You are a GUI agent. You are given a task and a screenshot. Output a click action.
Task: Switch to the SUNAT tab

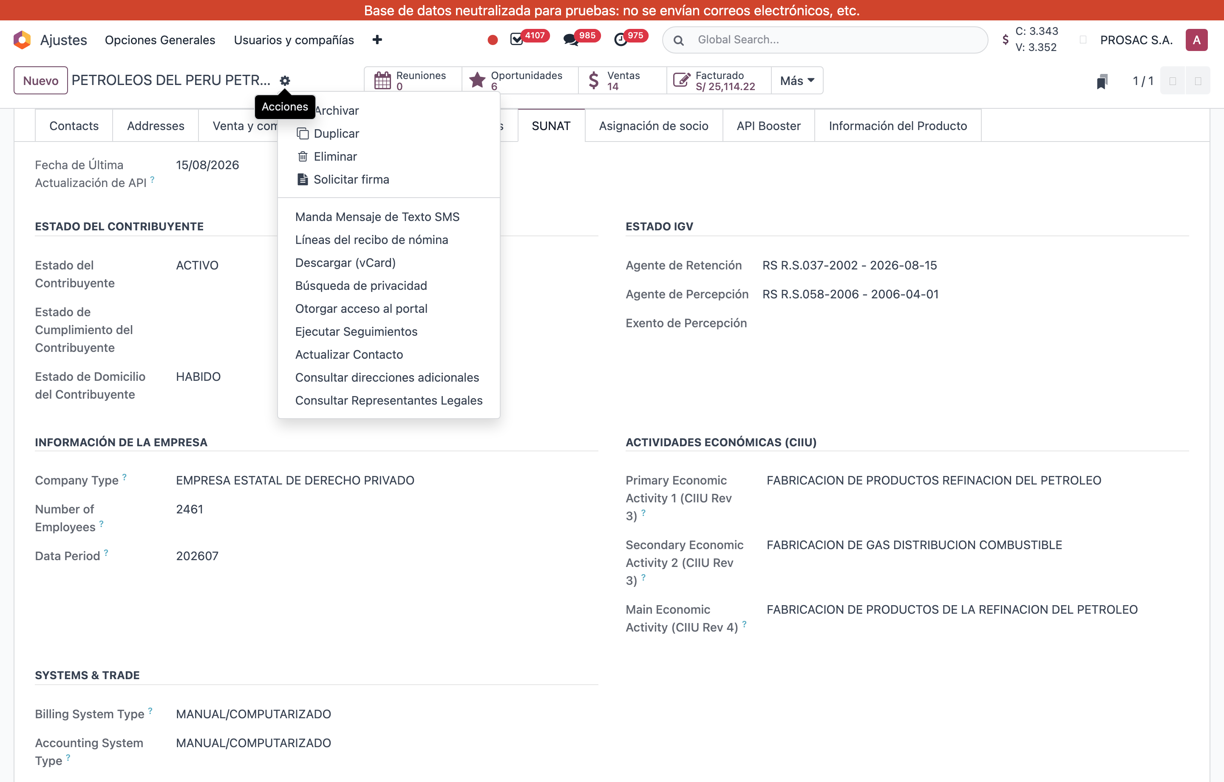pyautogui.click(x=551, y=126)
